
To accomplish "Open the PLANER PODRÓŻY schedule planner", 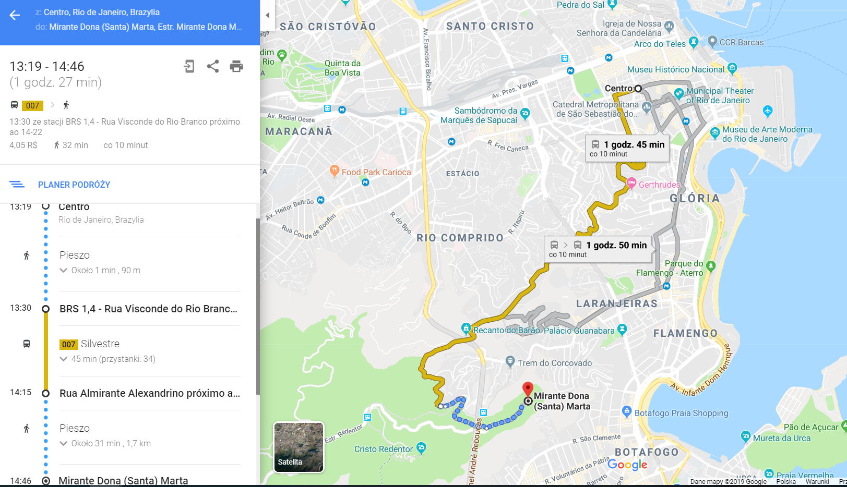I will [74, 185].
